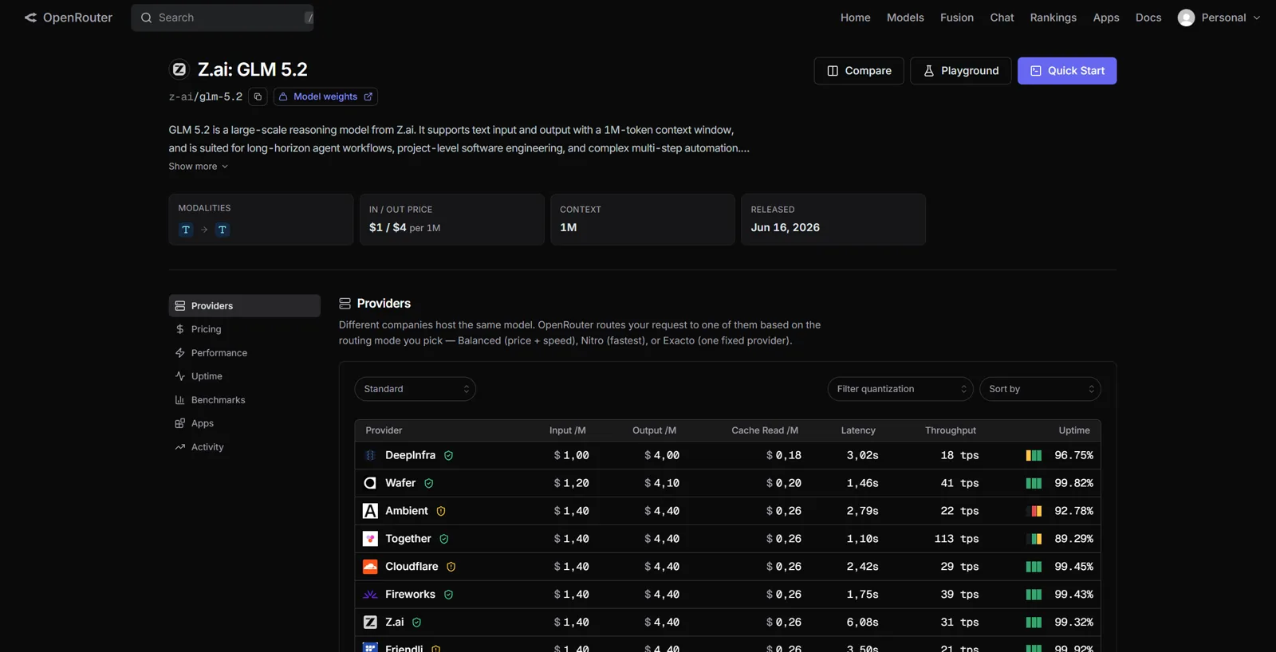Click the Cloudflare provider logo

point(370,567)
